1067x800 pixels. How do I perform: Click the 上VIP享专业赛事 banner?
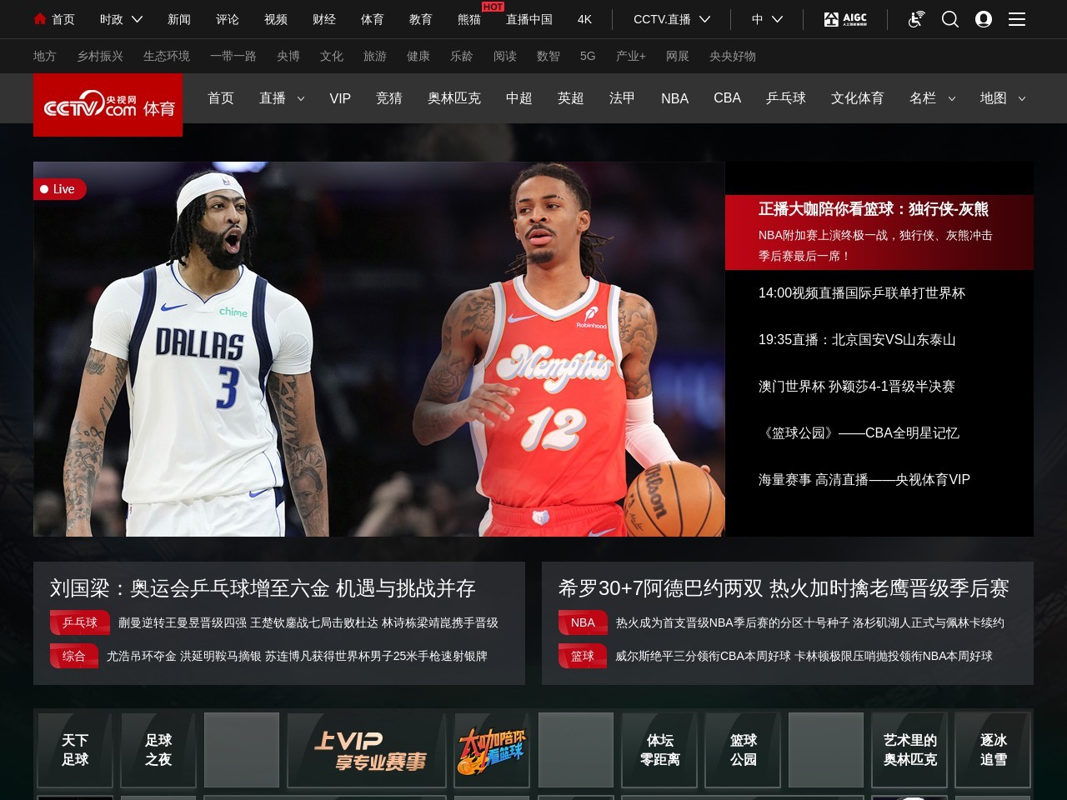(367, 750)
